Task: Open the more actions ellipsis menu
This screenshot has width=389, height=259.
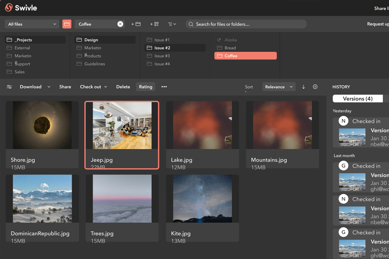Action: 164,87
